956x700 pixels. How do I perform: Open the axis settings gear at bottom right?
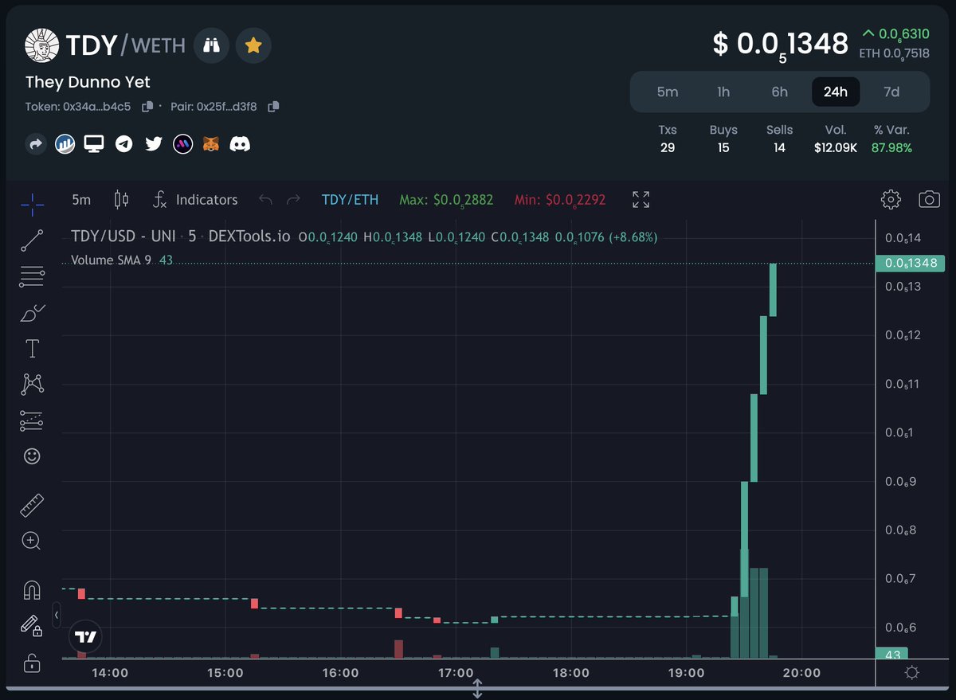click(x=912, y=673)
